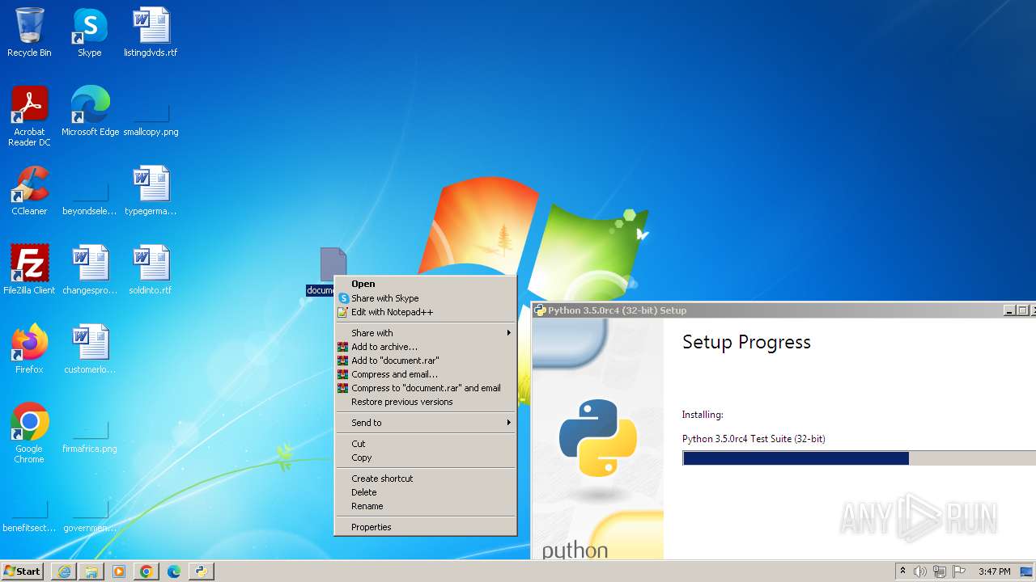Viewport: 1036px width, 582px height.
Task: Launch the Firefox desktop shortcut
Action: pos(29,349)
